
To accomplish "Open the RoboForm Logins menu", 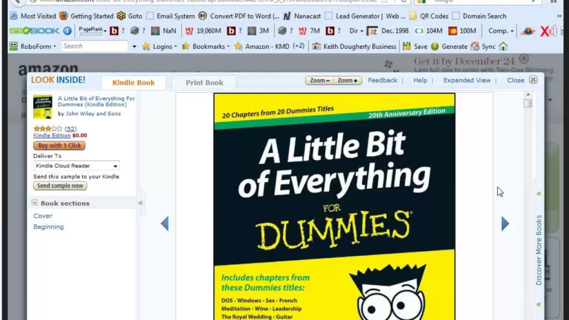I will click(x=159, y=46).
